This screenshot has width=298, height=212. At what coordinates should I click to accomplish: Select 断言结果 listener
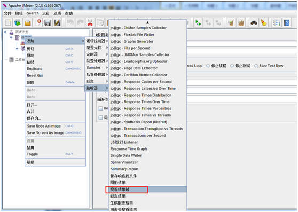148,196
